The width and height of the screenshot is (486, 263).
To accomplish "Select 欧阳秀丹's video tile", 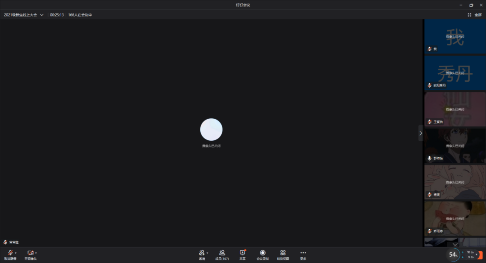I will point(455,72).
